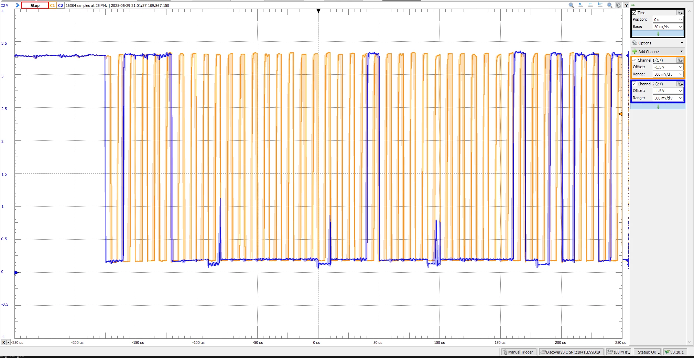694x358 pixels.
Task: Uncheck the Channel 2 checkbox
Action: click(x=635, y=84)
